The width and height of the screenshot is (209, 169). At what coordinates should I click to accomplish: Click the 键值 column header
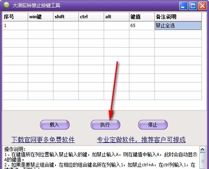click(x=142, y=17)
